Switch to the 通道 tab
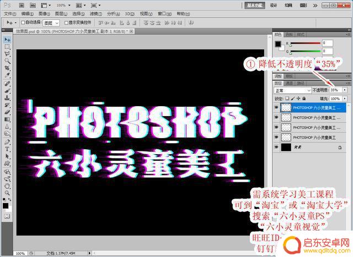The image size is (353, 257). pyautogui.click(x=289, y=83)
